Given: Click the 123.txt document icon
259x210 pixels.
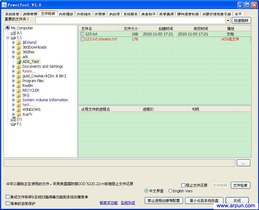Looking at the screenshot, I should point(82,34).
